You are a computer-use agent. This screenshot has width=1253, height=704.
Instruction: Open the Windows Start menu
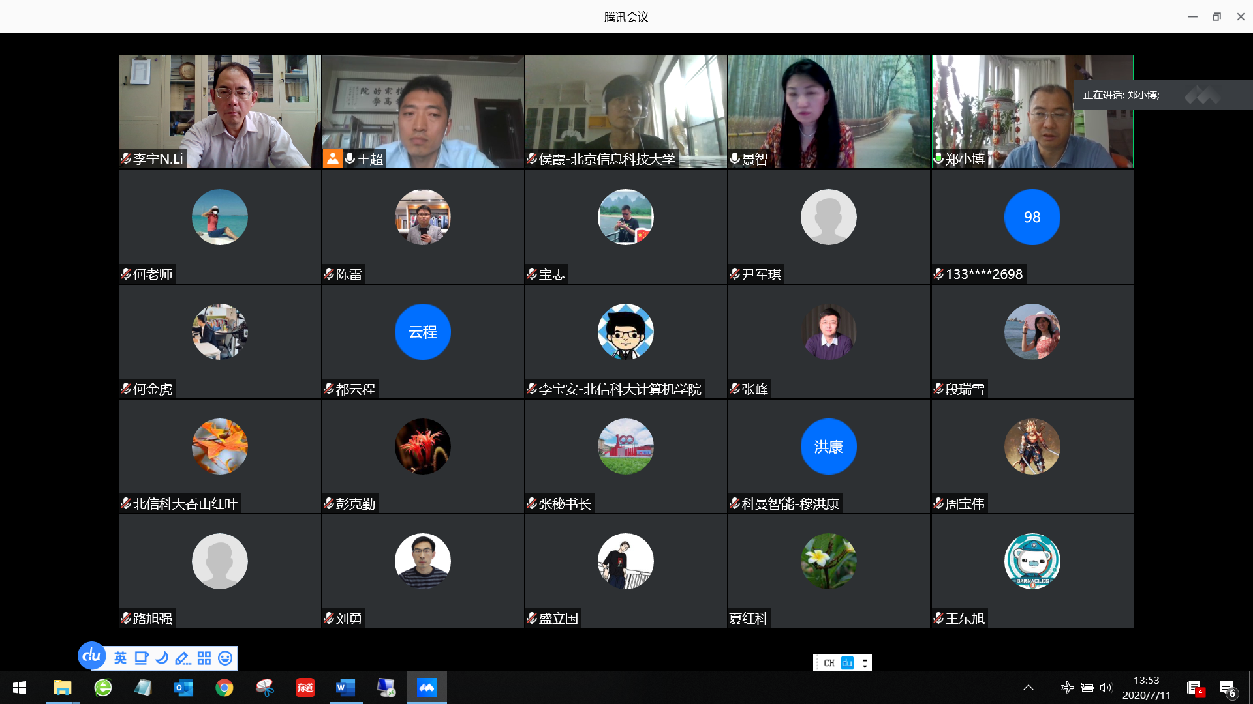(20, 688)
